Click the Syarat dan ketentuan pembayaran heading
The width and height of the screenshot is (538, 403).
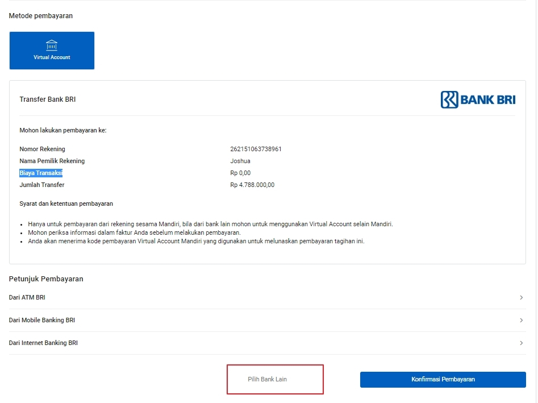tap(66, 203)
